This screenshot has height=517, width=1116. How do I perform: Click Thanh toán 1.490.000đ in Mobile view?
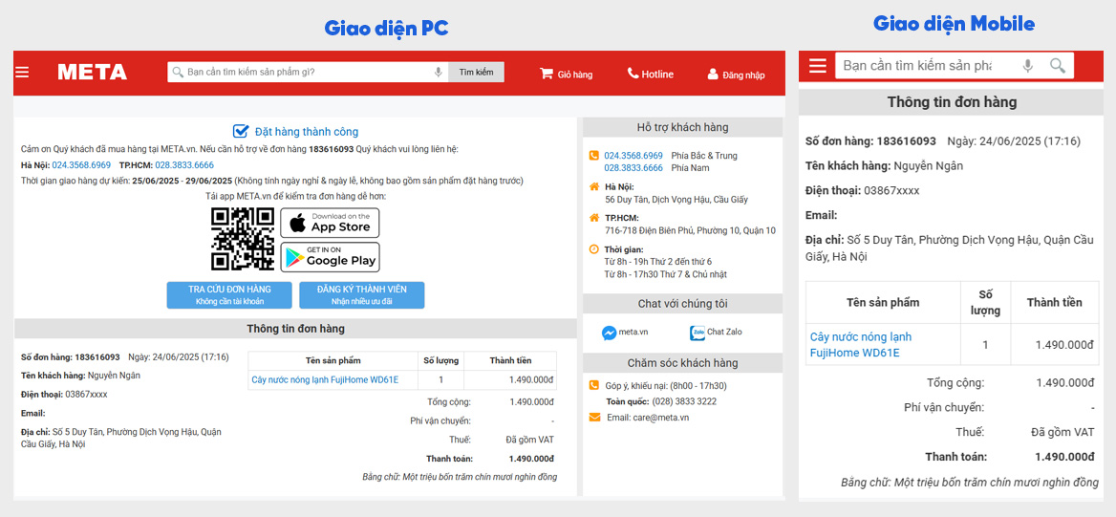coord(1009,457)
